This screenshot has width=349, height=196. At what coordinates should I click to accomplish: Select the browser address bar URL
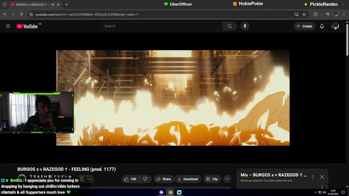[87, 14]
